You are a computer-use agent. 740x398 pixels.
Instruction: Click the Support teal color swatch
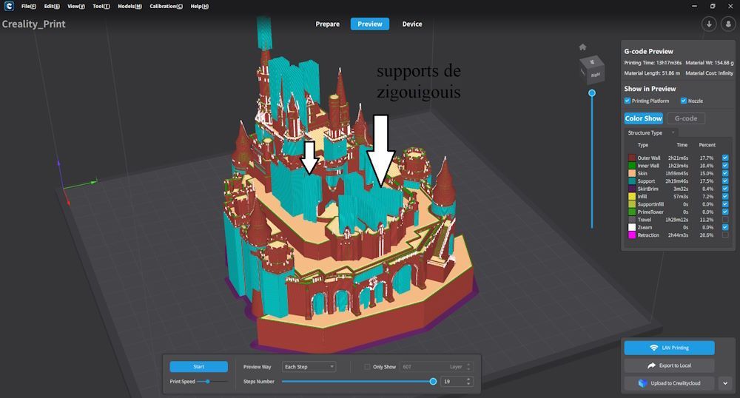(x=632, y=181)
